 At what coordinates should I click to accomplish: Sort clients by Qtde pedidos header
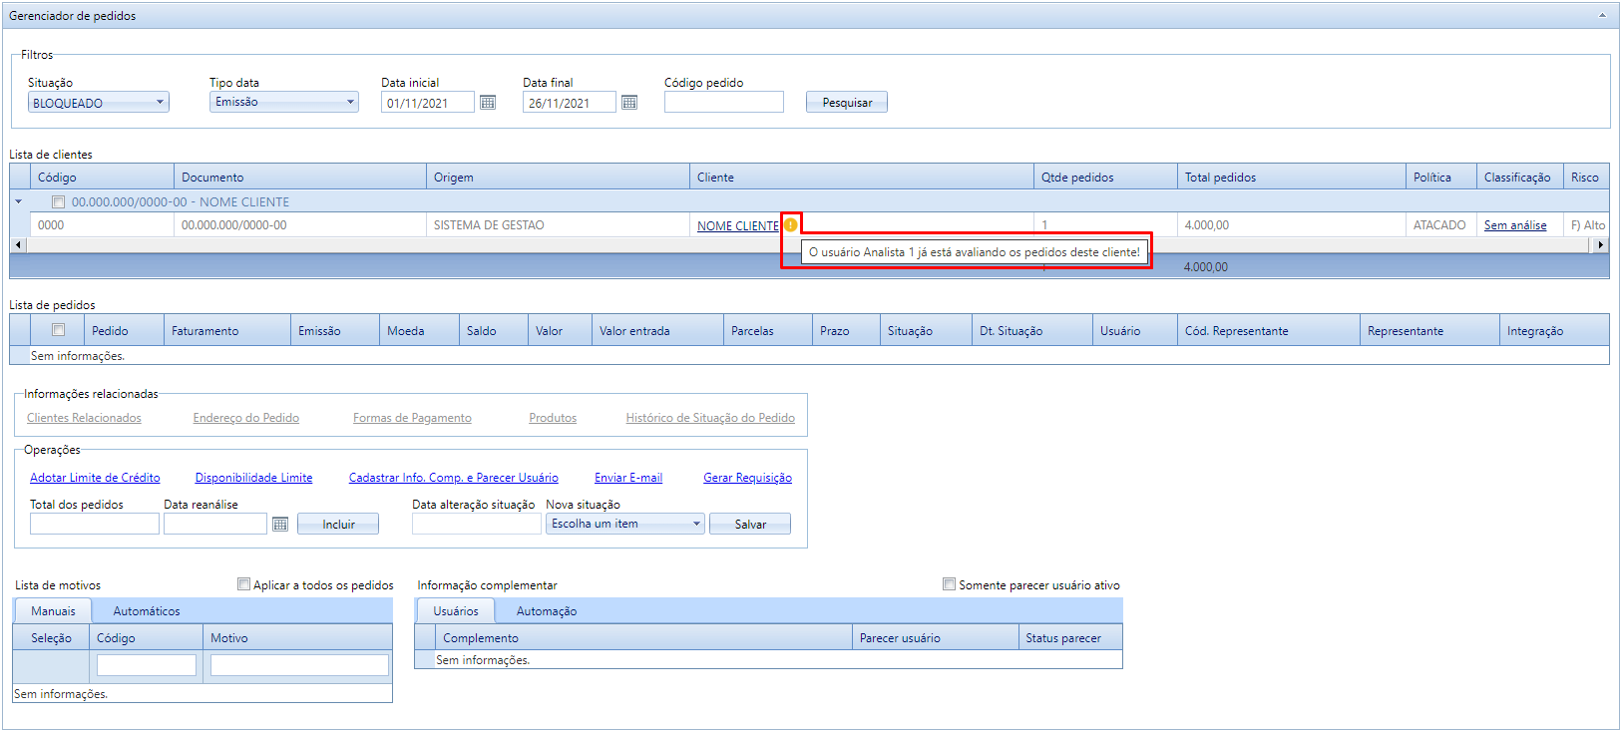click(x=1105, y=177)
